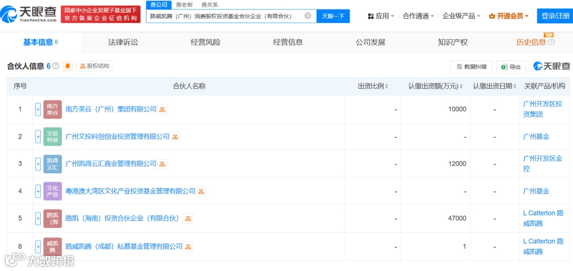Click the 路凯(海 company logo badge
This screenshot has height=271, width=573.
53,218
